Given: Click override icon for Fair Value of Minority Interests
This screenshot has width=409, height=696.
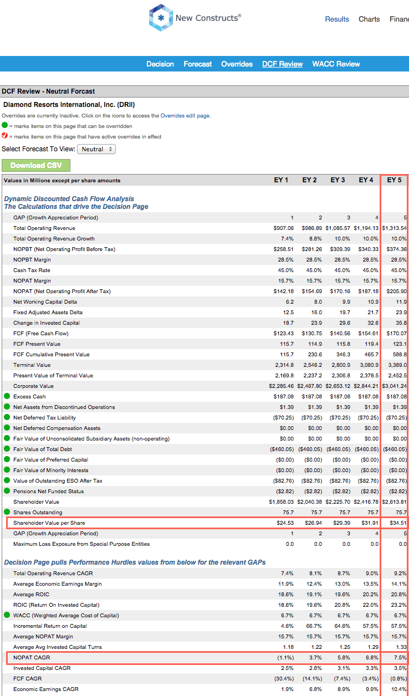Looking at the screenshot, I should click(x=7, y=470).
